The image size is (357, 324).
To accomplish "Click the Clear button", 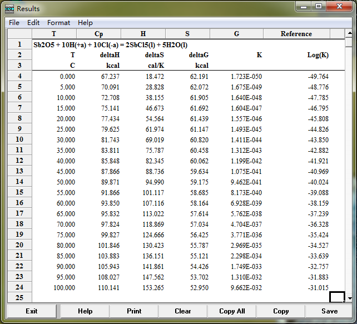I will pos(182,311).
